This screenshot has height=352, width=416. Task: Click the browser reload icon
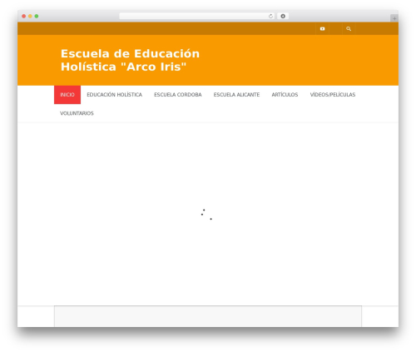pos(270,17)
